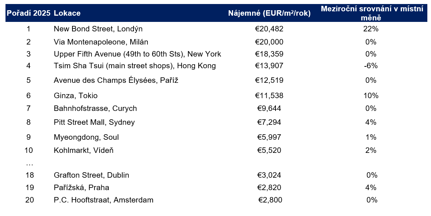431x216 pixels.
Task: Select the New Bond Street, Londýn cell
Action: [x=98, y=29]
